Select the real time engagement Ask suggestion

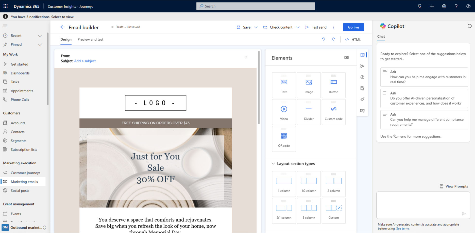tap(424, 77)
